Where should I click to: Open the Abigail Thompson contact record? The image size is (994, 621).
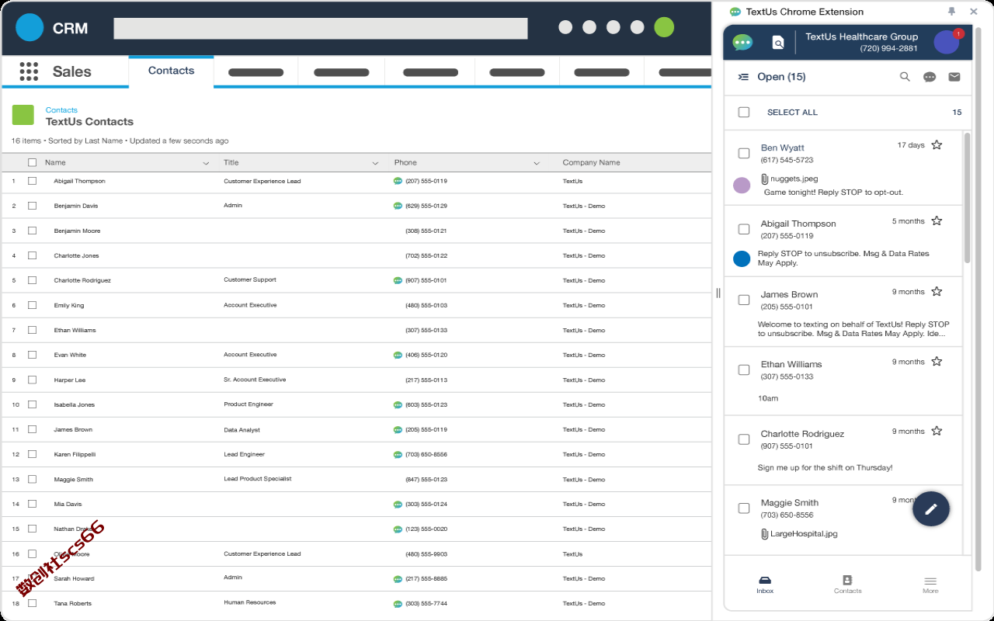[x=79, y=181]
